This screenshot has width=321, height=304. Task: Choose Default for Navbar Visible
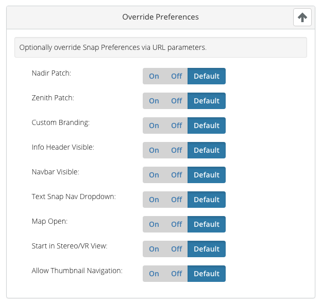pos(207,175)
